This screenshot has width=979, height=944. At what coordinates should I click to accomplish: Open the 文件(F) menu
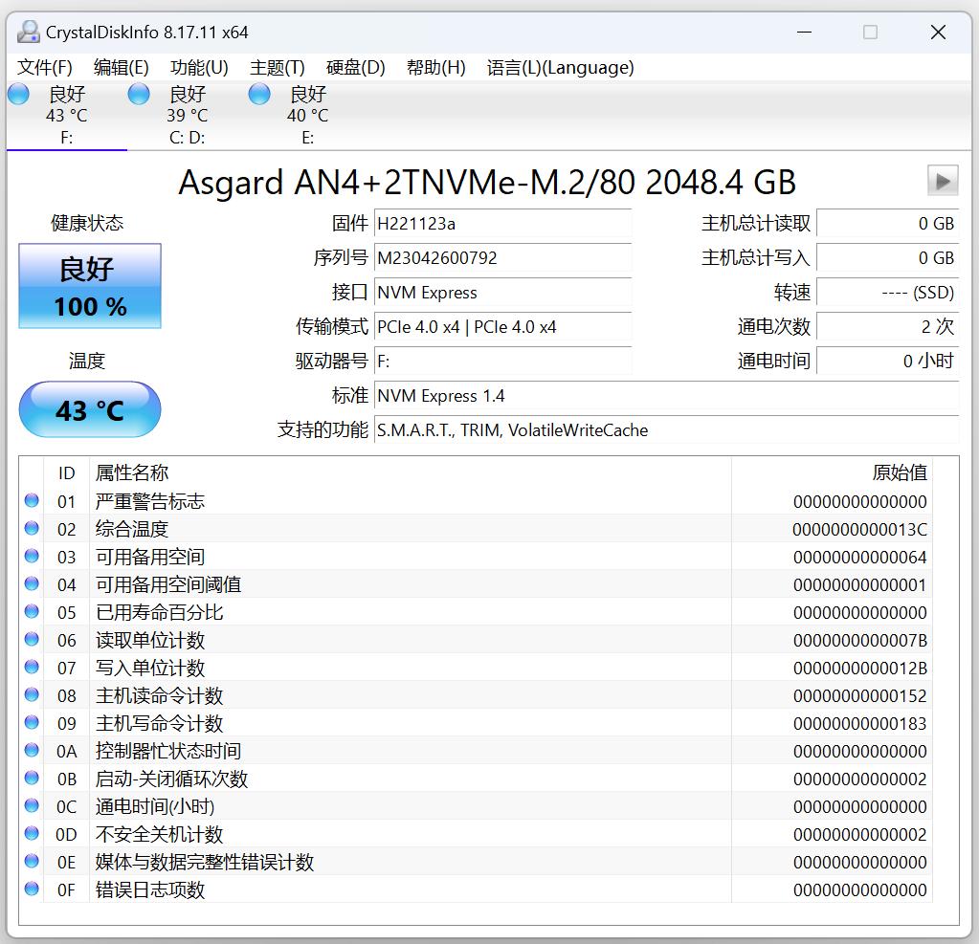pos(42,68)
